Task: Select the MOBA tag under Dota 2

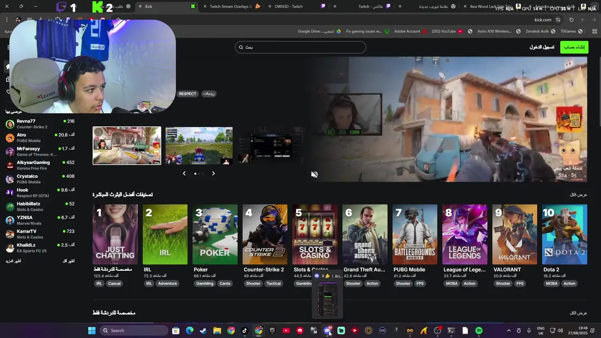Action: [552, 284]
